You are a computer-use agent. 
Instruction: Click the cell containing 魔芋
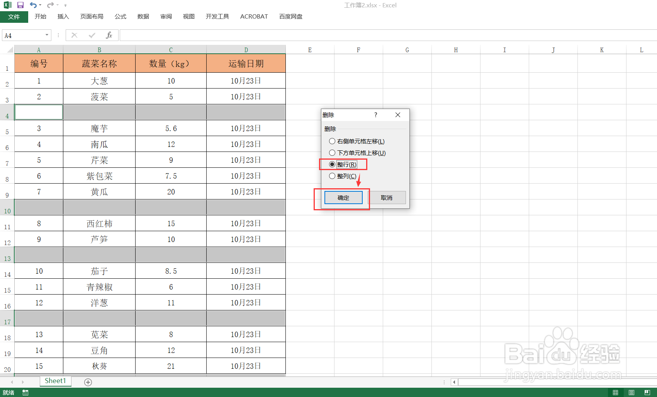99,128
